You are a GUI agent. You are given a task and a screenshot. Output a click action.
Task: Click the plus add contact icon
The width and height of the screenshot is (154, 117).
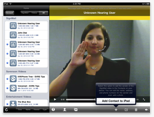pyautogui.click(x=116, y=110)
